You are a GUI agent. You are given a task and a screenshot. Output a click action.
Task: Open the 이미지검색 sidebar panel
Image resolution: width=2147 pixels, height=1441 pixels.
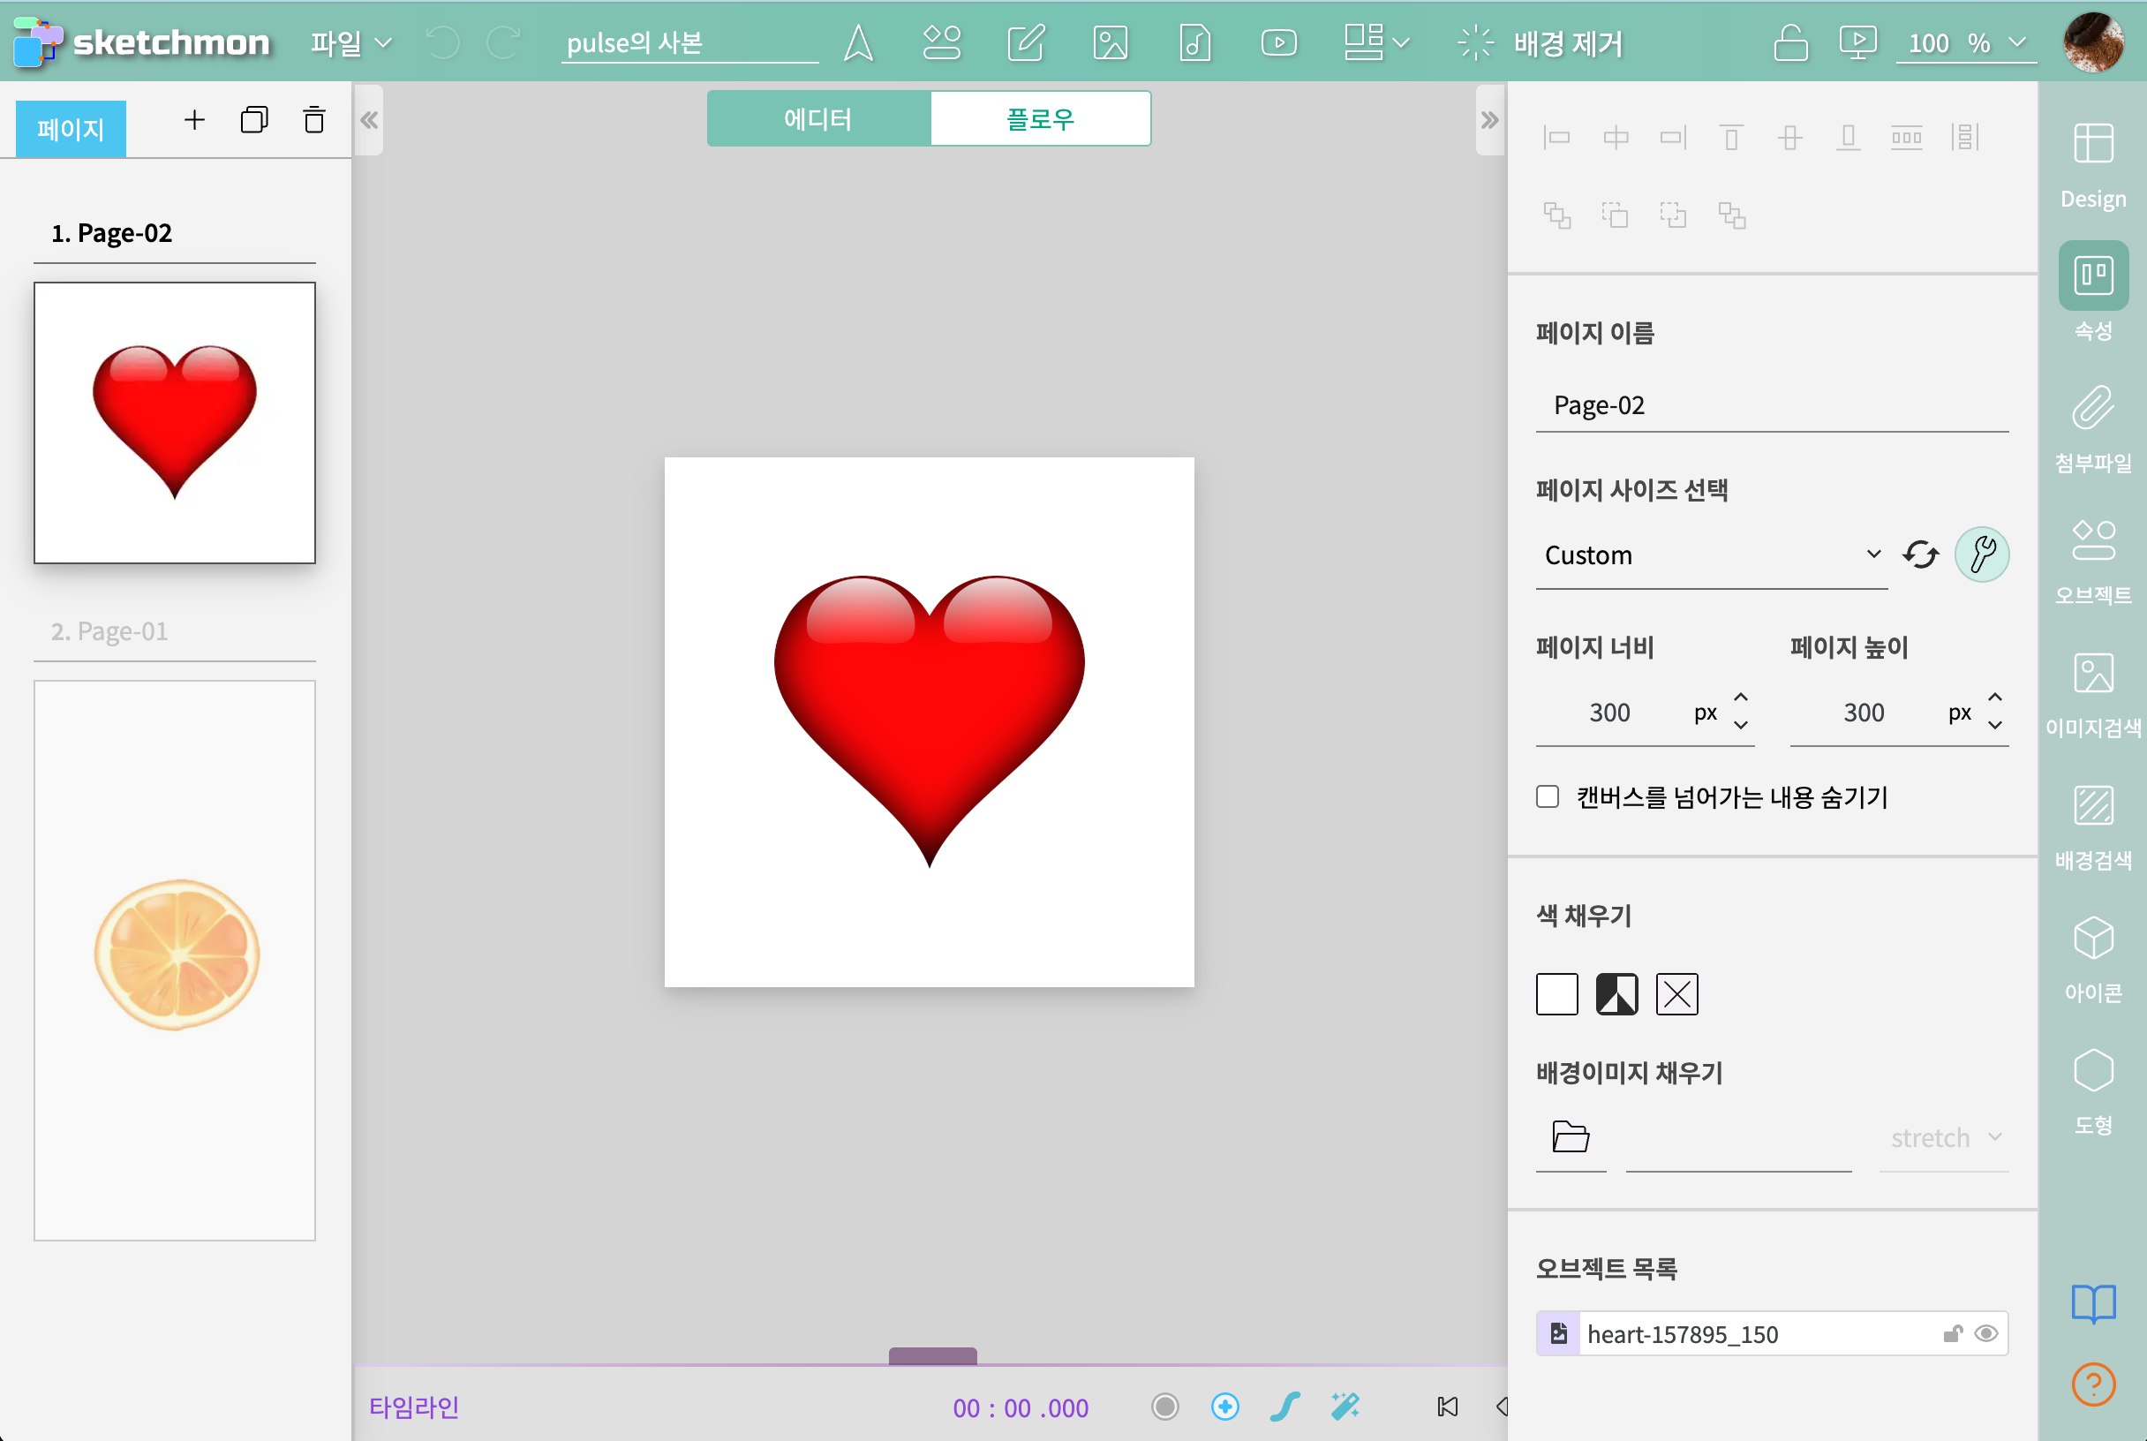pyautogui.click(x=2093, y=694)
